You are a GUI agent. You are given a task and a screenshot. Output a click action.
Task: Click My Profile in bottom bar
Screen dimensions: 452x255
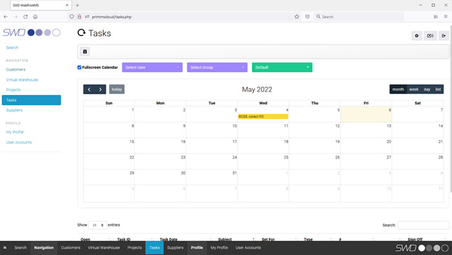[x=219, y=247]
